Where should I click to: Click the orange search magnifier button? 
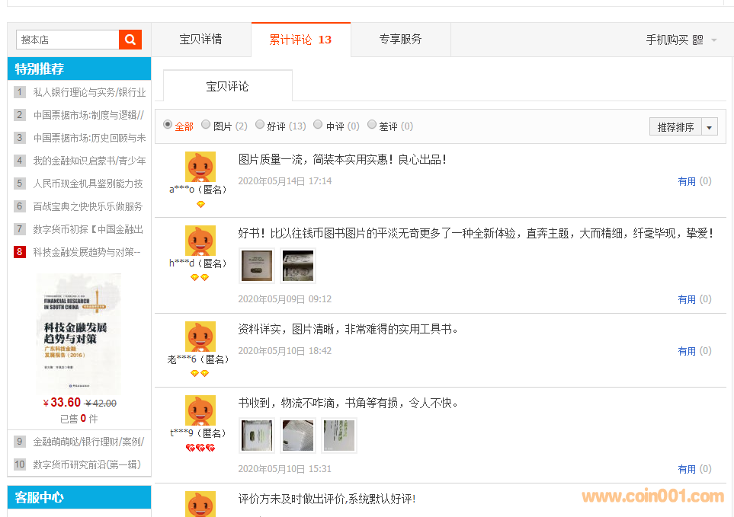130,40
